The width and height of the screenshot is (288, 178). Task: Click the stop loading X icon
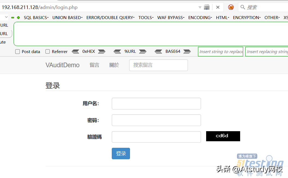pyautogui.click(x=218, y=7)
